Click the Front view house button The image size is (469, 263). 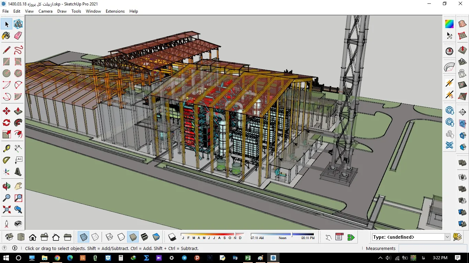point(33,237)
